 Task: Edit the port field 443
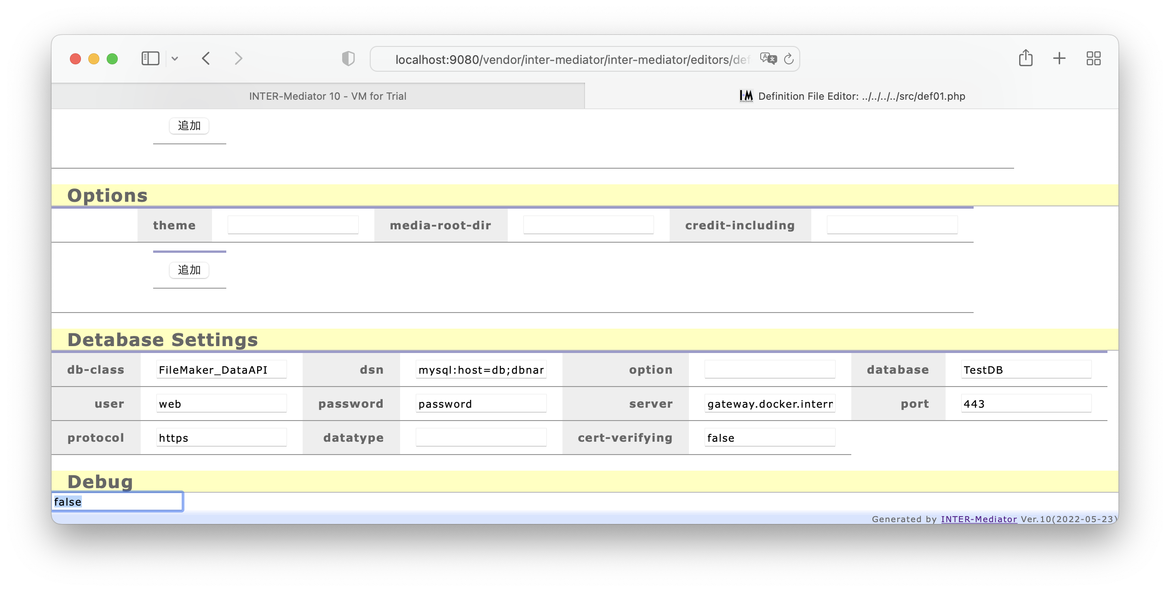click(1026, 404)
